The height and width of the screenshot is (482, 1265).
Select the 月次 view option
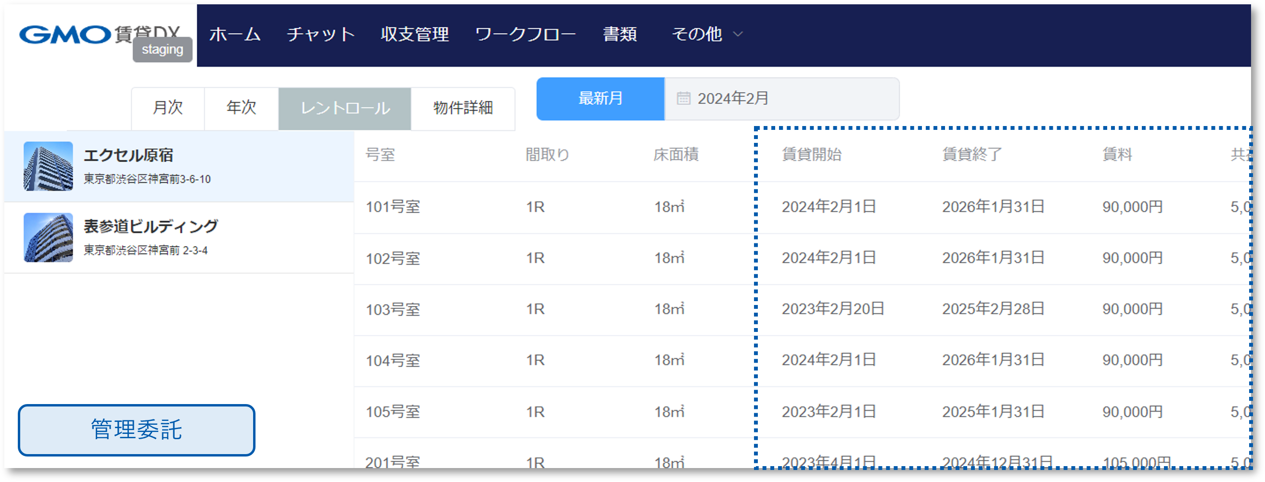point(168,109)
